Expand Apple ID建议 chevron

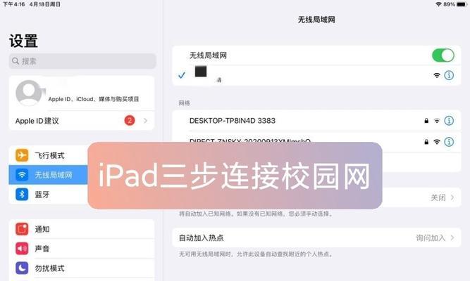click(x=145, y=120)
